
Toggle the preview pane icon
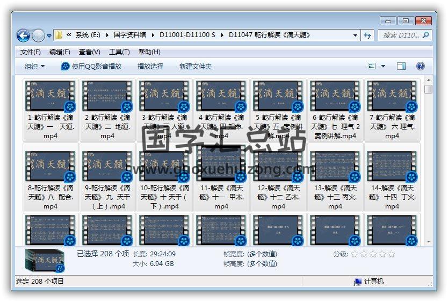[401, 66]
